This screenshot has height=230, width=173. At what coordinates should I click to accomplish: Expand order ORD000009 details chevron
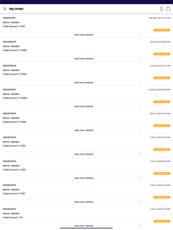[x=140, y=59]
